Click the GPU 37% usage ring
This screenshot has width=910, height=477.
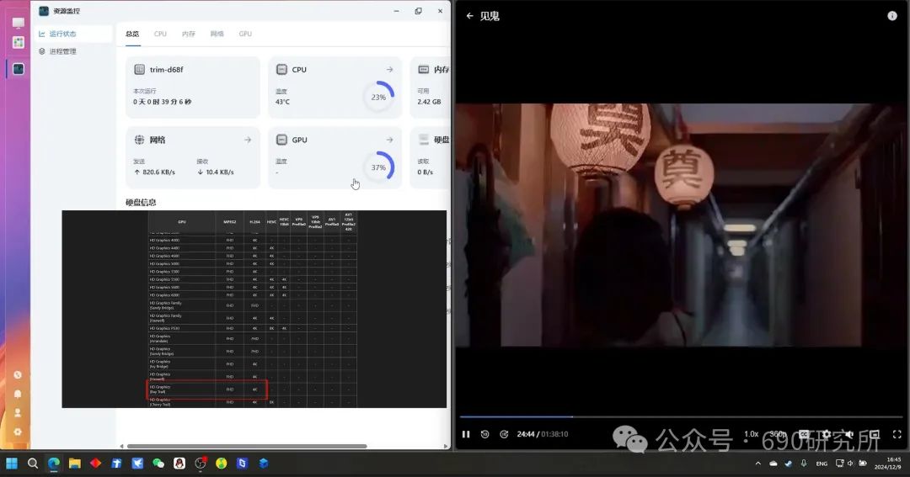[379, 167]
